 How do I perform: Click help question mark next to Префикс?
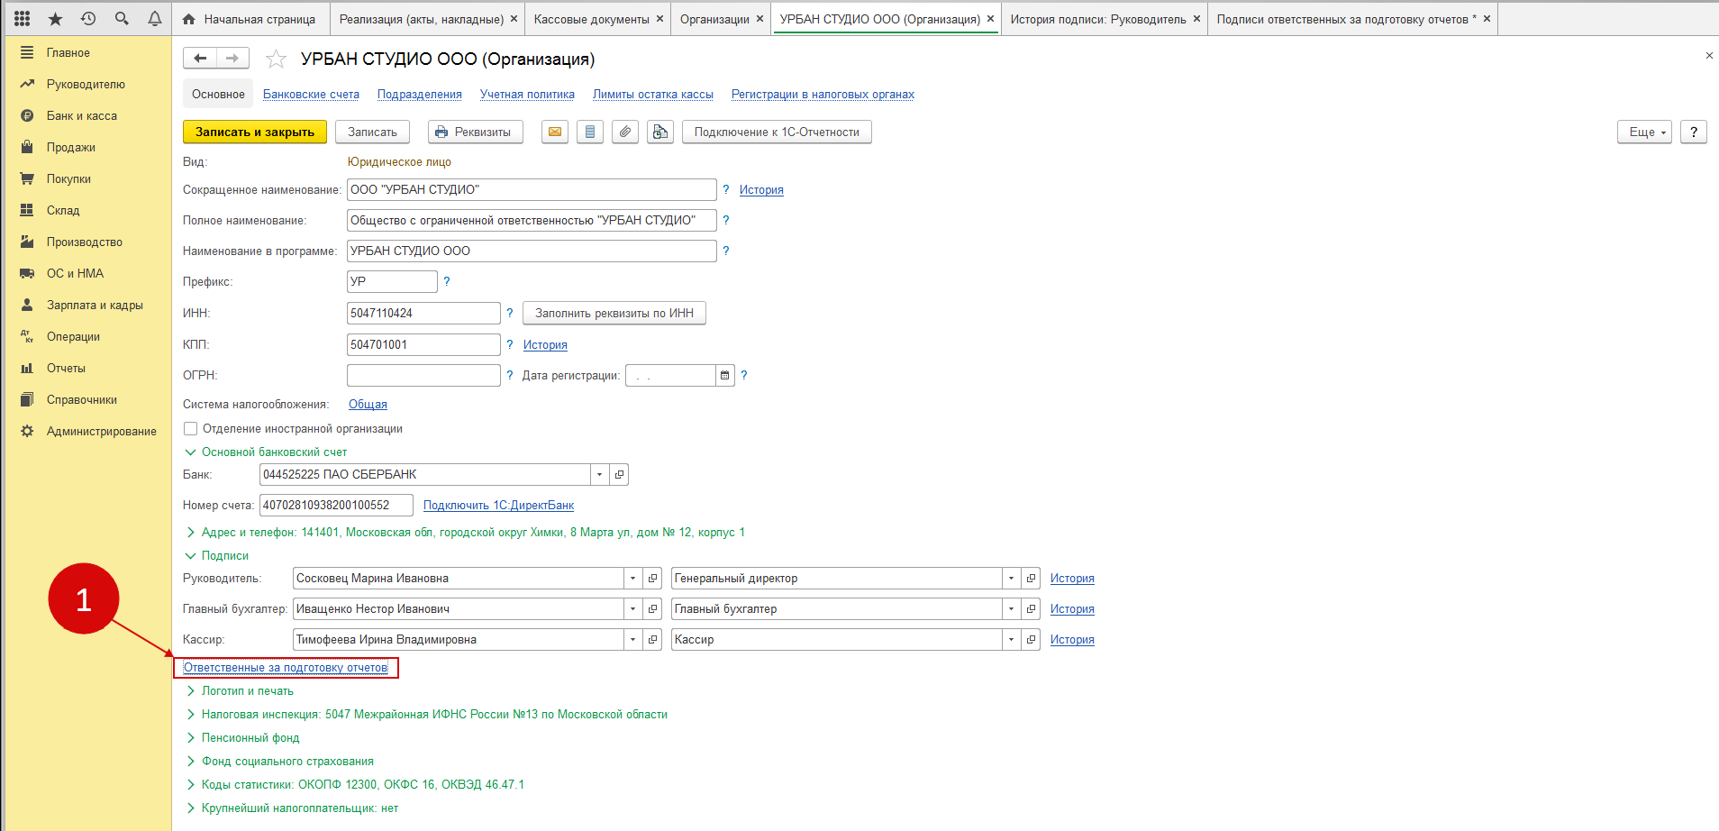pos(447,281)
